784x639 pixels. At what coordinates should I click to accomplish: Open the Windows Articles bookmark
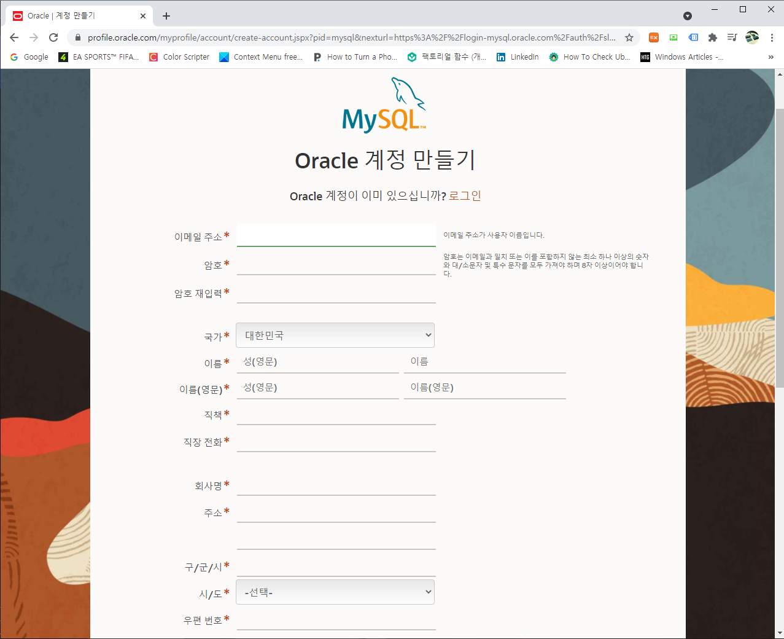681,57
